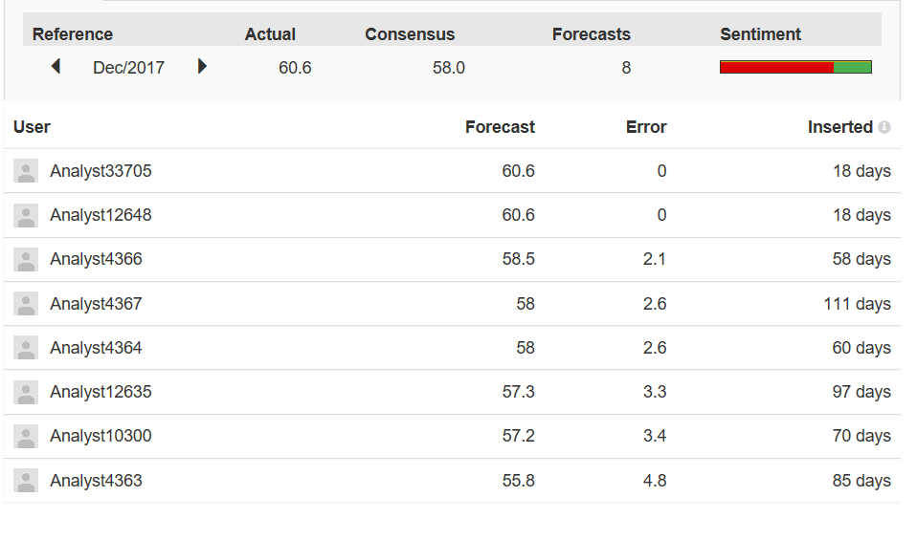Click Analyst12635's avatar icon
Image resolution: width=917 pixels, height=540 pixels.
[x=26, y=392]
